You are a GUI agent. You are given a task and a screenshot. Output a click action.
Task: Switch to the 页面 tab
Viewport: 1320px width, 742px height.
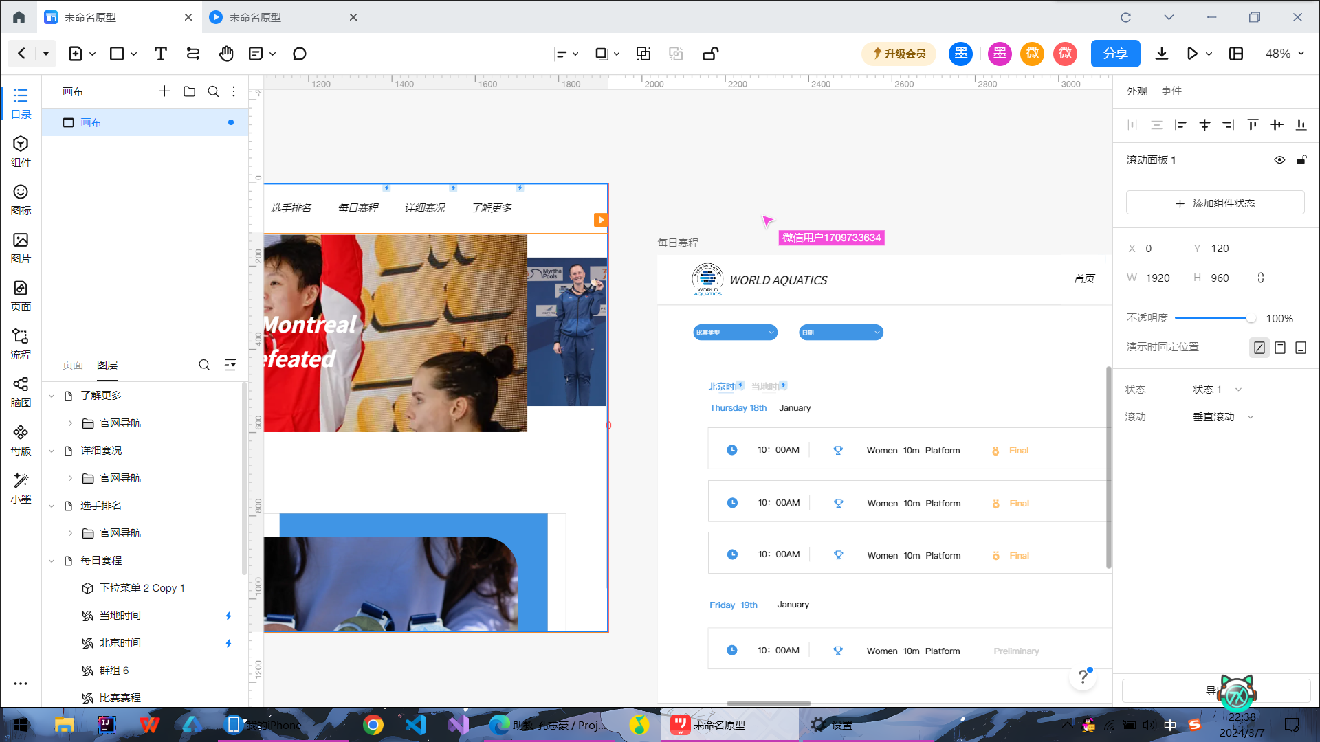(x=73, y=365)
